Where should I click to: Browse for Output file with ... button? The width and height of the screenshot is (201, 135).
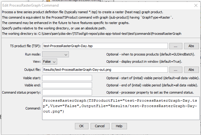tap(176, 70)
